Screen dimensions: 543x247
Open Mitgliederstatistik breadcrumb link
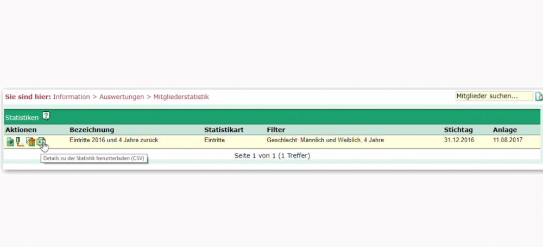(181, 97)
